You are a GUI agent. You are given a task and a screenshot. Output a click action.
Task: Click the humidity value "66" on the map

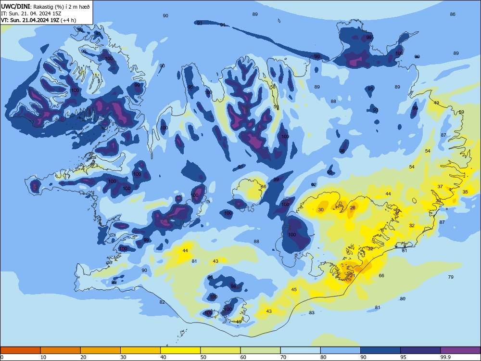point(381,276)
